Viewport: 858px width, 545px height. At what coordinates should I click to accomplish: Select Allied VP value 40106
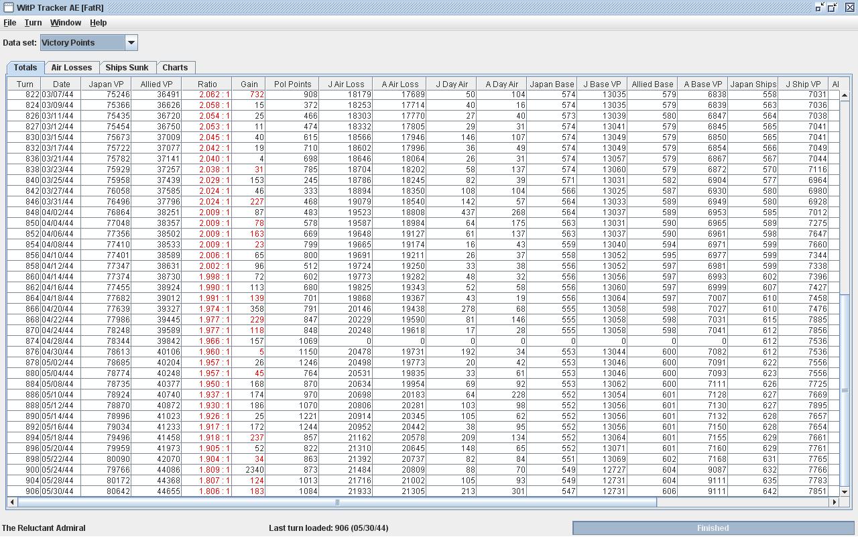click(156, 352)
